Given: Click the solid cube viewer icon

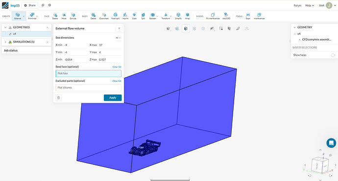Looking at the screenshot, I should 229,28.
